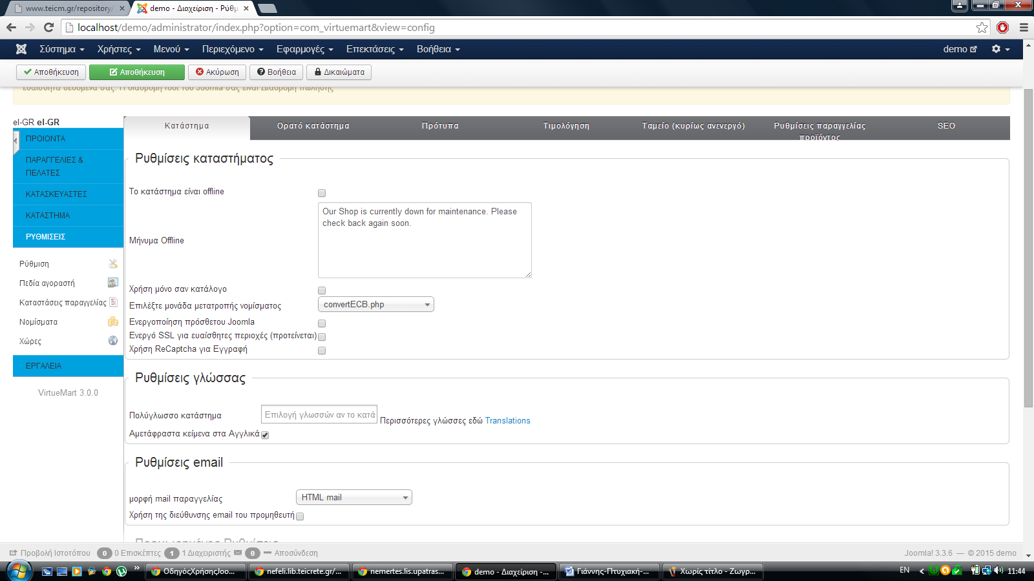Open ΠΡΟΪΟΝΤΑ in the sidebar menu
1034x581 pixels.
68,139
